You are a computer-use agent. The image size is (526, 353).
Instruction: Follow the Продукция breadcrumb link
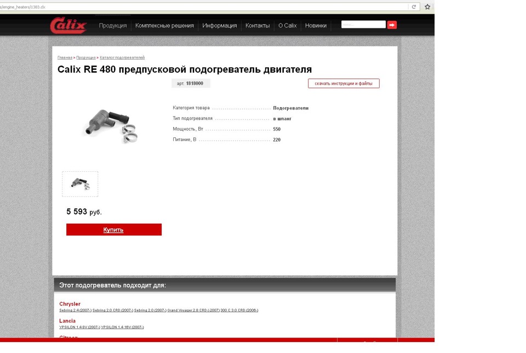point(86,57)
